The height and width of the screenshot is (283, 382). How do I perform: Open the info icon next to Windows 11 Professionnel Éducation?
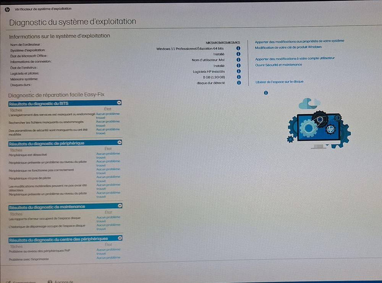pyautogui.click(x=239, y=49)
